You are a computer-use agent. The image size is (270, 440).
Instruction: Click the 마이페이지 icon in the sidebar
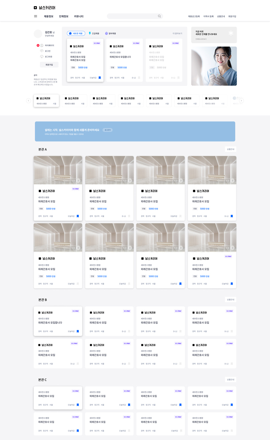(x=42, y=45)
